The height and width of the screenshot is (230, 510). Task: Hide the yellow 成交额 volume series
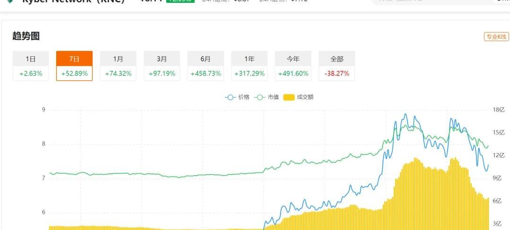tap(298, 97)
